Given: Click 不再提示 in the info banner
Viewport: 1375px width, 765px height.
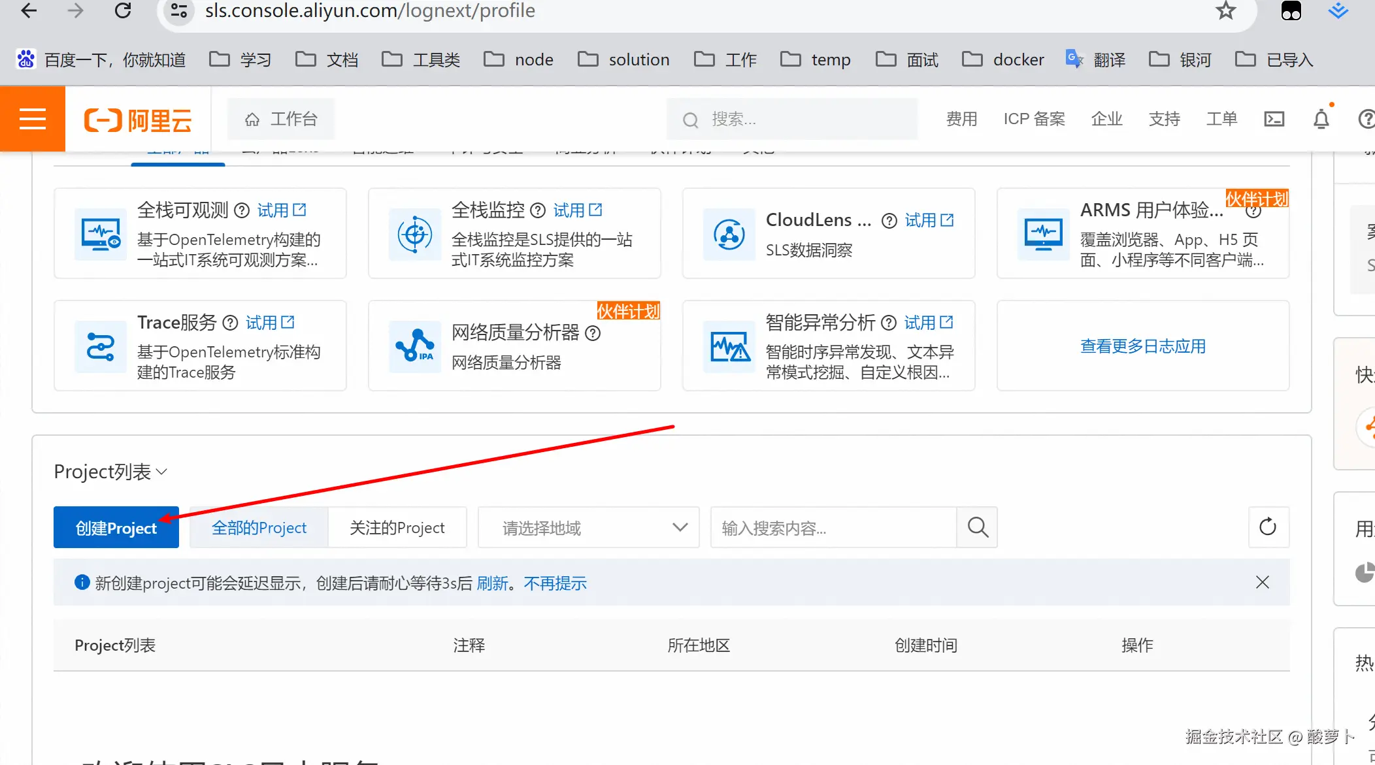Looking at the screenshot, I should 555,583.
